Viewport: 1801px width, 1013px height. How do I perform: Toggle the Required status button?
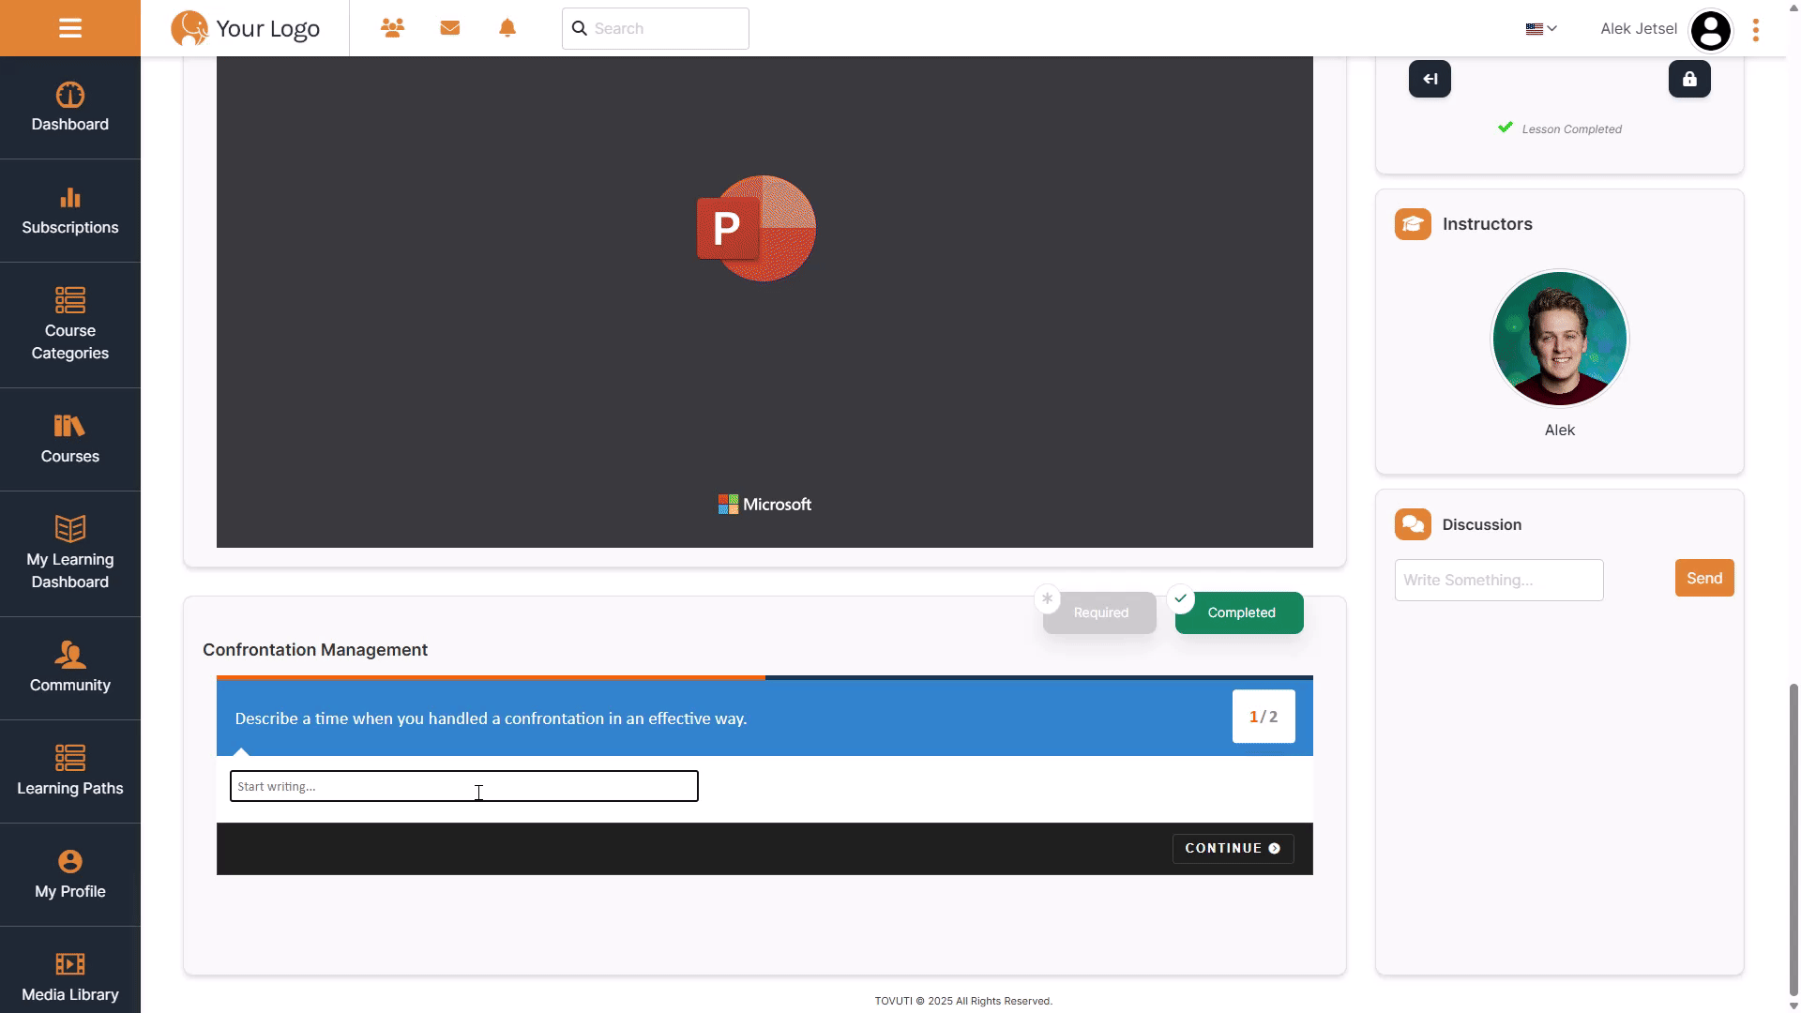tap(1099, 612)
